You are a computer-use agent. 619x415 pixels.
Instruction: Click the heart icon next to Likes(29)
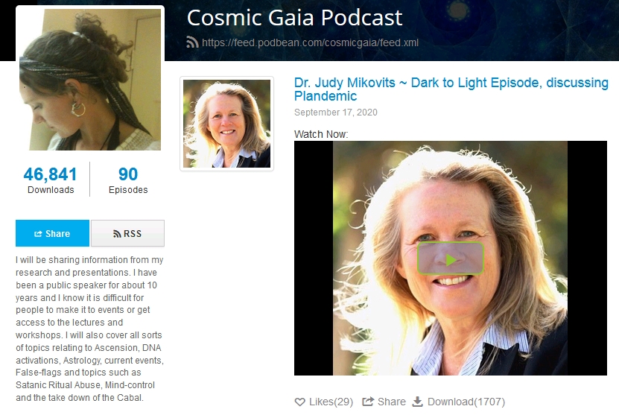300,402
